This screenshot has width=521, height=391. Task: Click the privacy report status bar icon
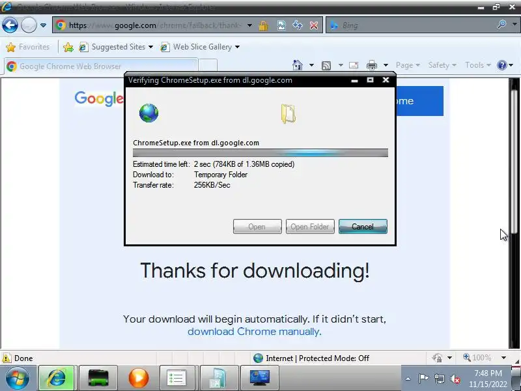click(x=437, y=358)
